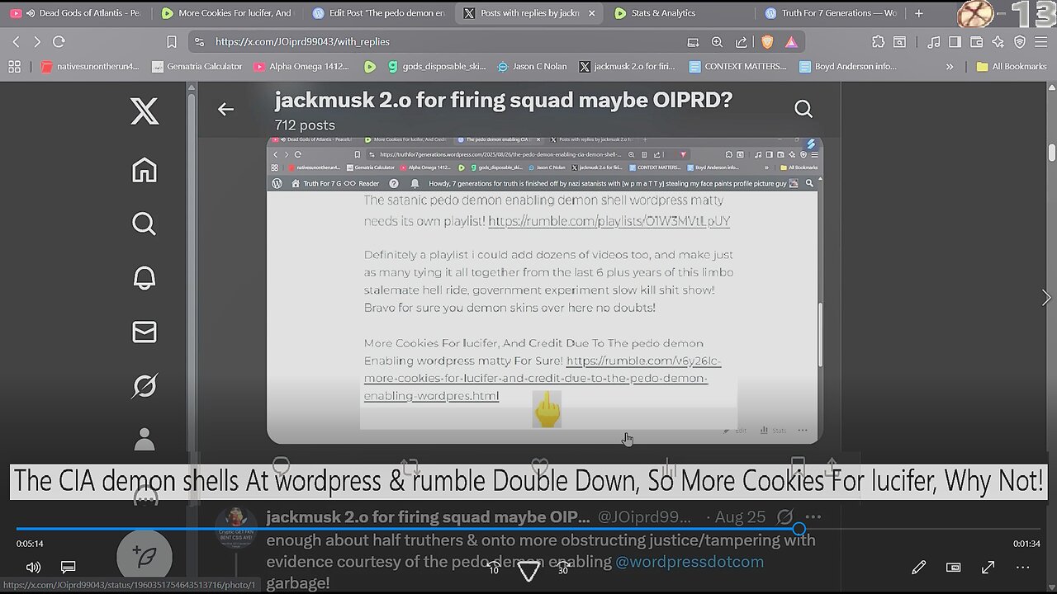Open a new browser tab with the plus button

(x=918, y=13)
